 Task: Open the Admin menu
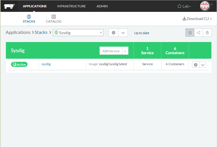102,6
